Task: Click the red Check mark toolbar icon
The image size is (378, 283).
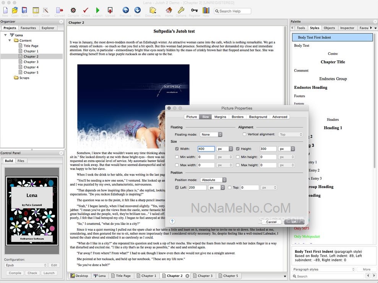Action: click(x=86, y=10)
